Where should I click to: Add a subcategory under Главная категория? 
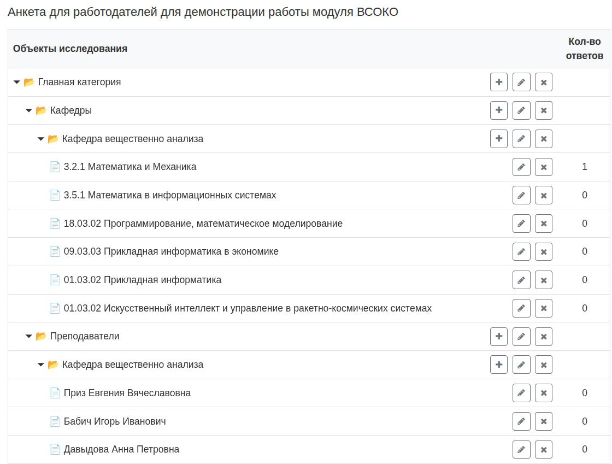498,82
